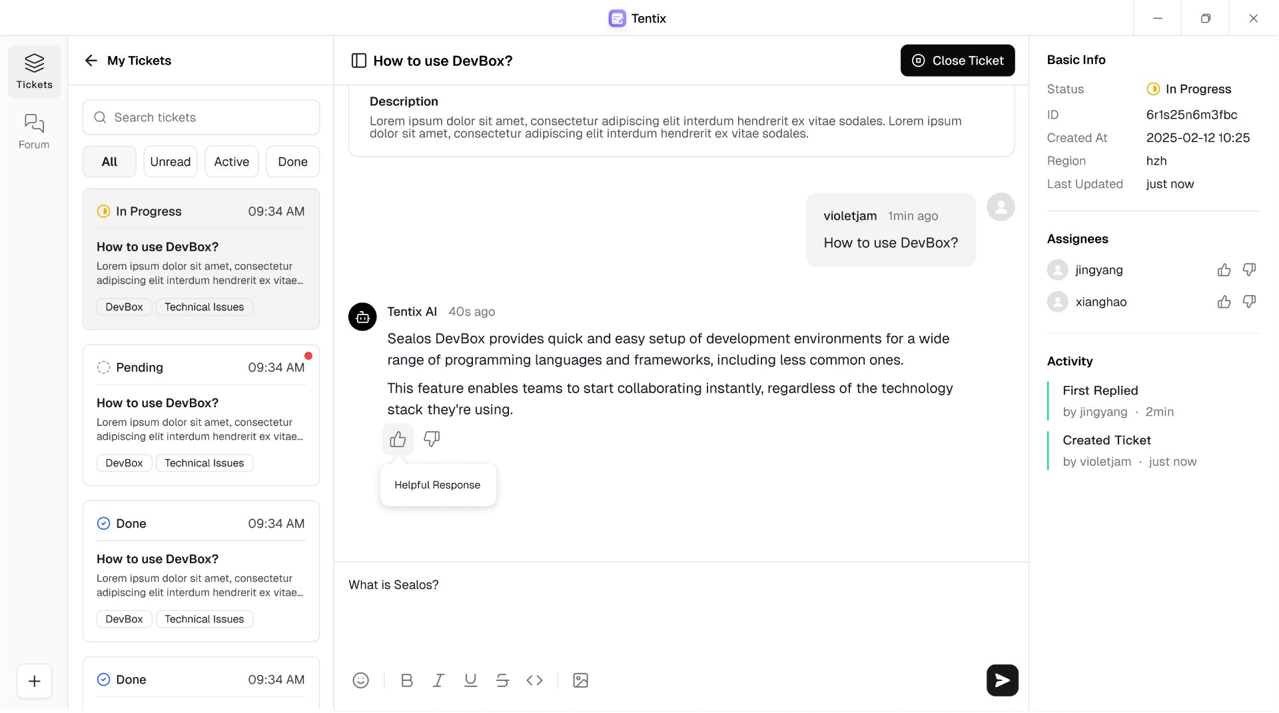Image resolution: width=1279 pixels, height=713 pixels.
Task: Click the Region value hzh
Action: pos(1156,161)
